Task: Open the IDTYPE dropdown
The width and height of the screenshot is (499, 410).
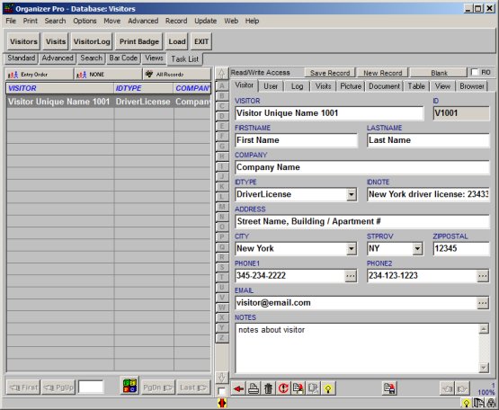Action: pyautogui.click(x=352, y=194)
